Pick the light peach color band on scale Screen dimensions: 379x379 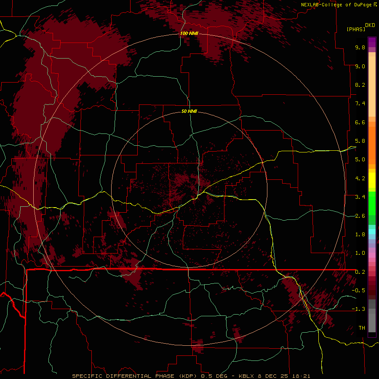point(372,86)
